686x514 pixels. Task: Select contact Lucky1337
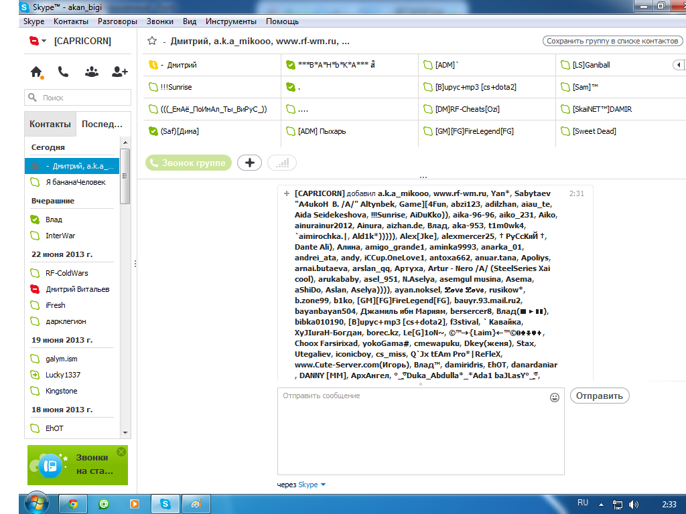[72, 375]
